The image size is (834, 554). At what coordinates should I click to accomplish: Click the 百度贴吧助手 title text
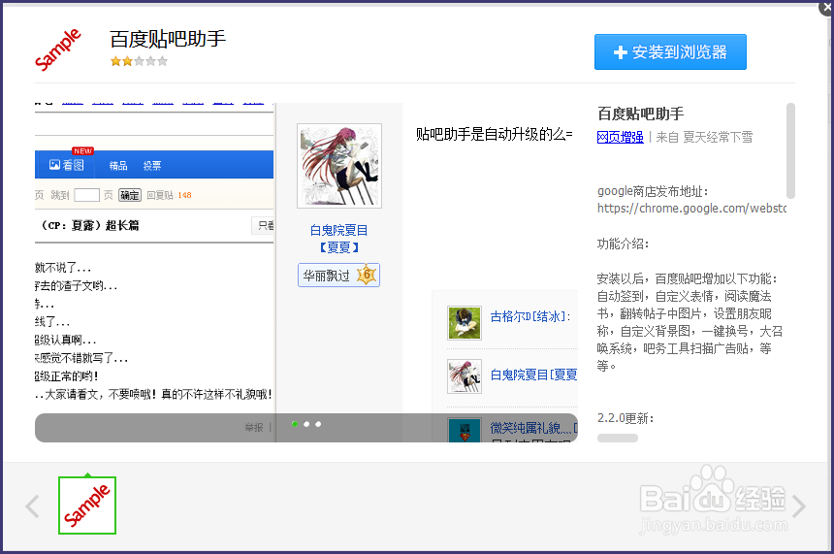[x=168, y=39]
